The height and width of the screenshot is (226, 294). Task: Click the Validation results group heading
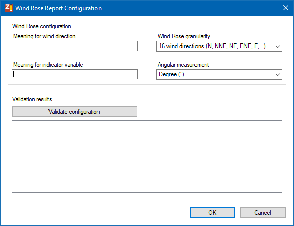32,99
